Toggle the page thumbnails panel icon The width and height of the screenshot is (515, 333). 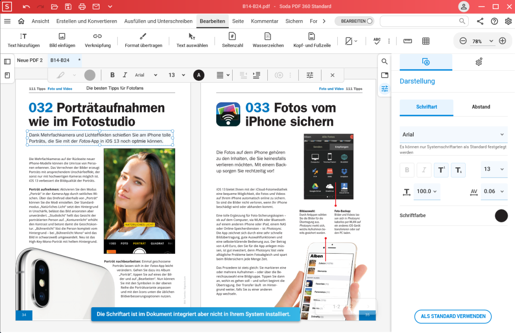(x=7, y=61)
